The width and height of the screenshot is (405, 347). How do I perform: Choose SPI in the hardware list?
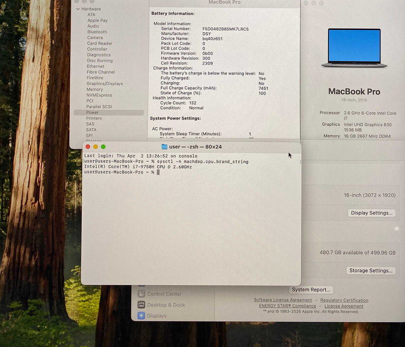tap(89, 135)
